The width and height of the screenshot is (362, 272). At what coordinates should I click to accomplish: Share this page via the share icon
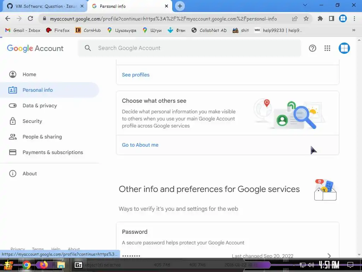pos(295,19)
